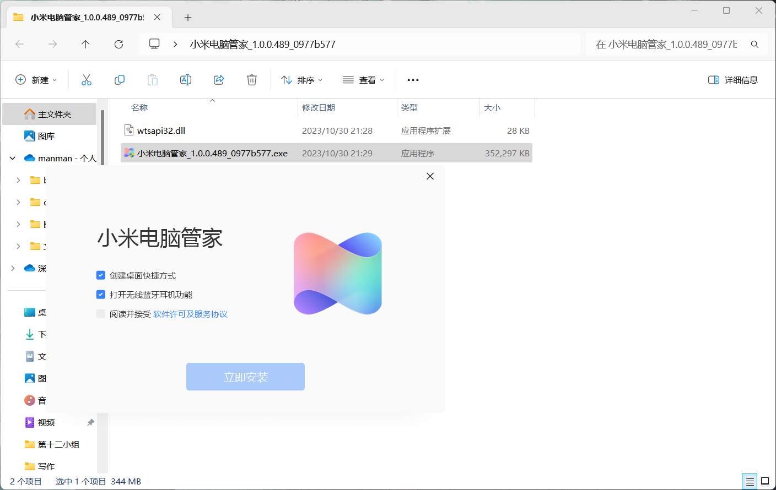The height and width of the screenshot is (490, 776).
Task: Open the 查看 (View) menu
Action: (363, 80)
